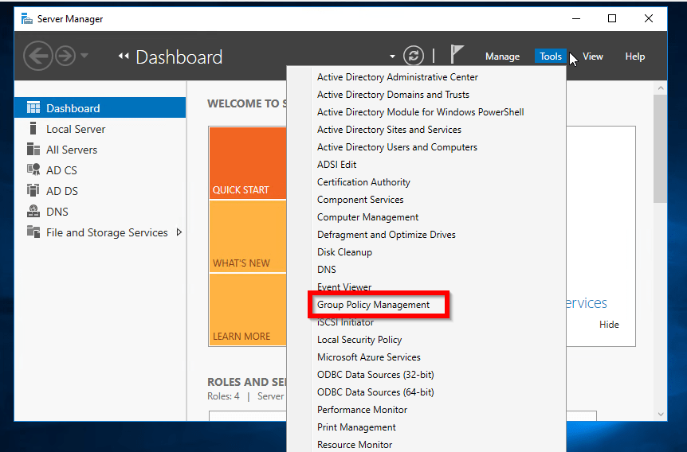Select the Local Server icon
The height and width of the screenshot is (452, 687).
pos(33,128)
